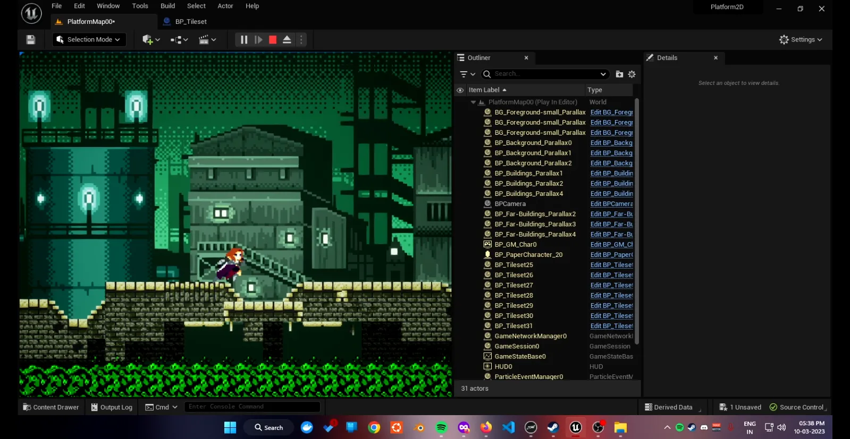This screenshot has width=850, height=439.
Task: Open Outliner settings gear
Action: tap(632, 74)
